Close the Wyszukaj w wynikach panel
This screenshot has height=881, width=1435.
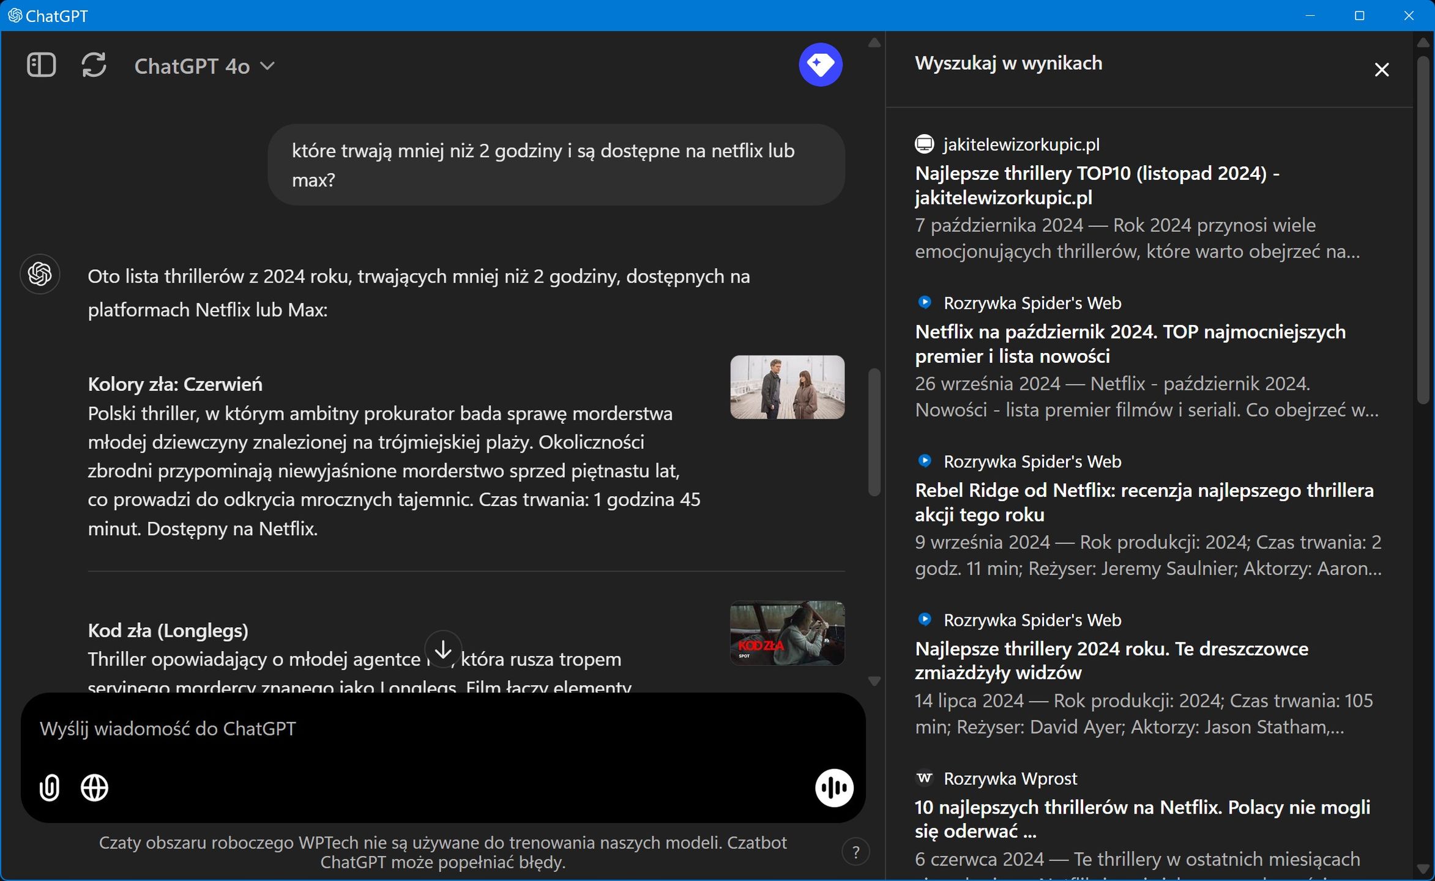click(1381, 70)
